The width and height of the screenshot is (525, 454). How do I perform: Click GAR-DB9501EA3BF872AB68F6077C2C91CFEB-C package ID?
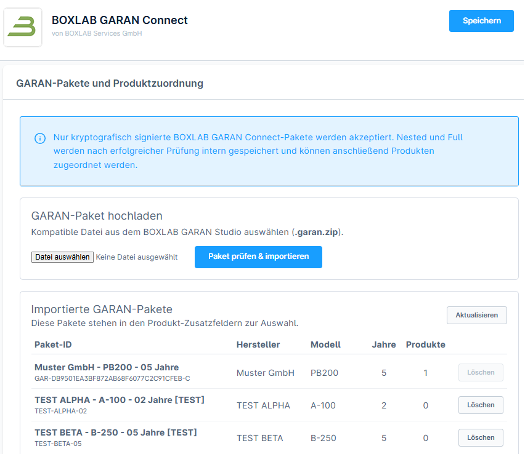(112, 378)
